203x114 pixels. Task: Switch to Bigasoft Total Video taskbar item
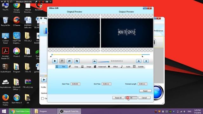pyautogui.click(x=69, y=111)
